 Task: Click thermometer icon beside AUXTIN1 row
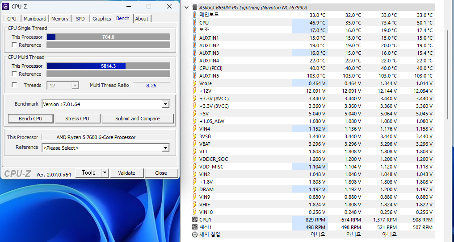point(195,38)
